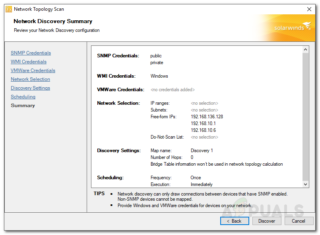Image resolution: width=320 pixels, height=235 pixels.
Task: Click the Execution value 'Immediately'
Action: click(202, 184)
